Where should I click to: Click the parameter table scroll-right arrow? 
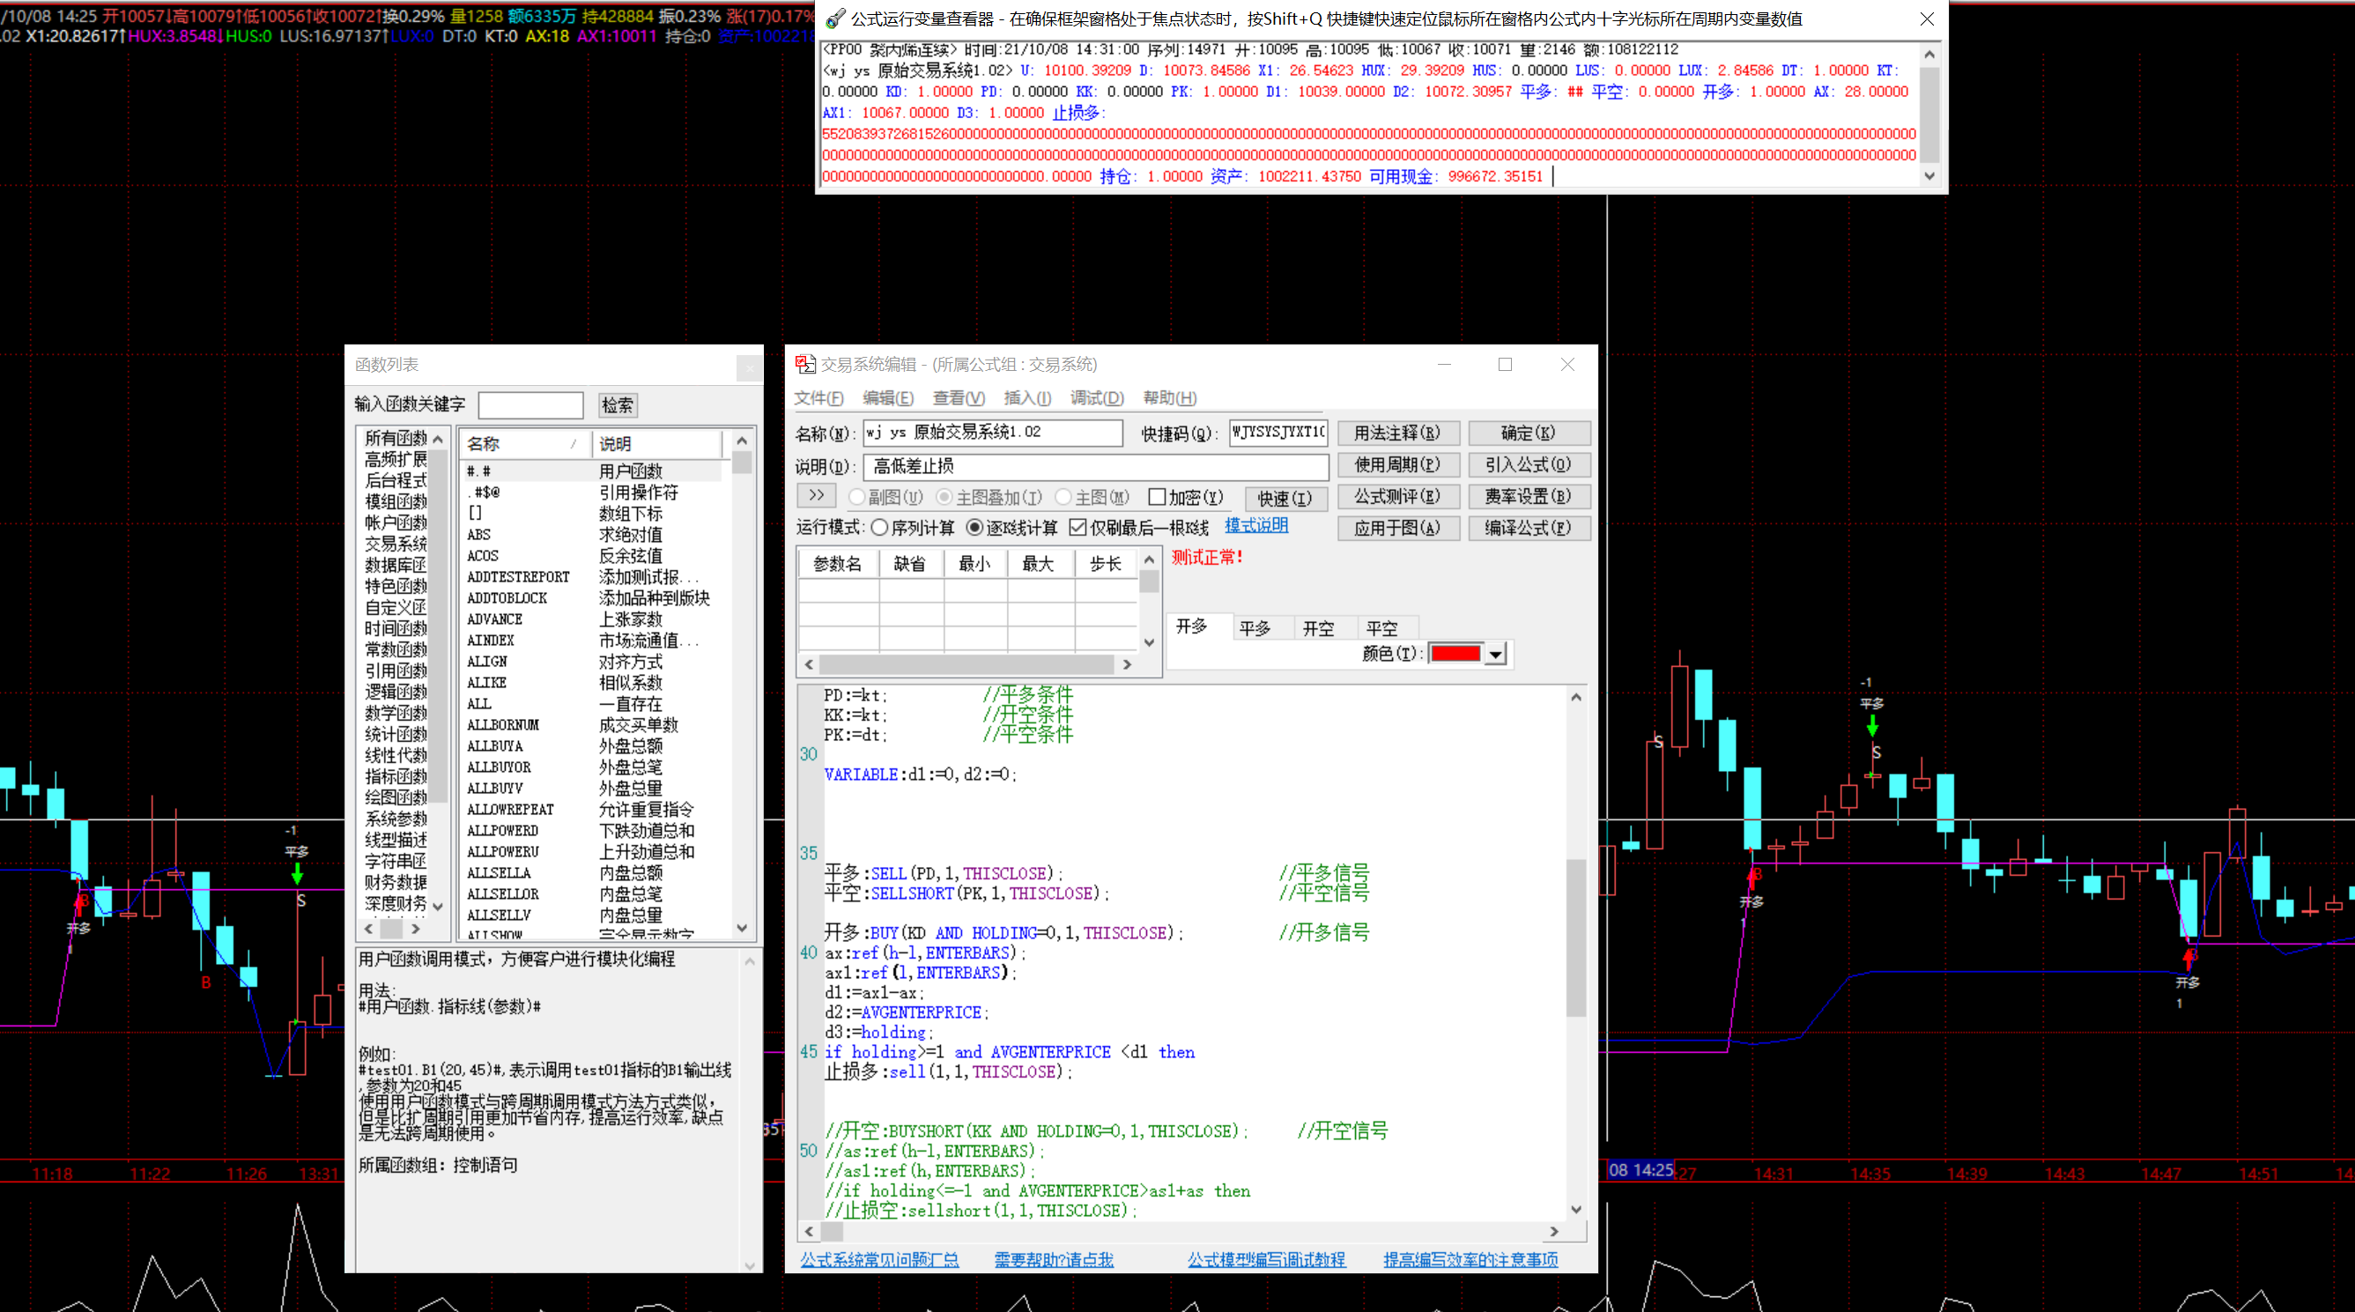coord(1127,664)
